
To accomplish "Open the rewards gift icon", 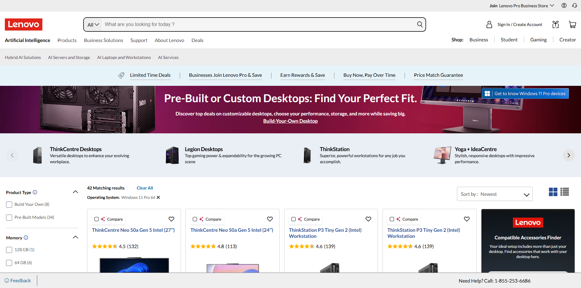I will coord(556,24).
